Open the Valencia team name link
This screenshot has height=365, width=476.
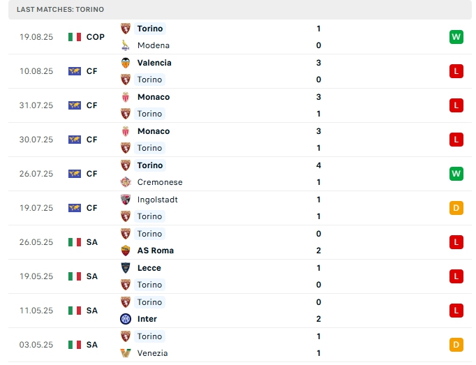coord(154,63)
